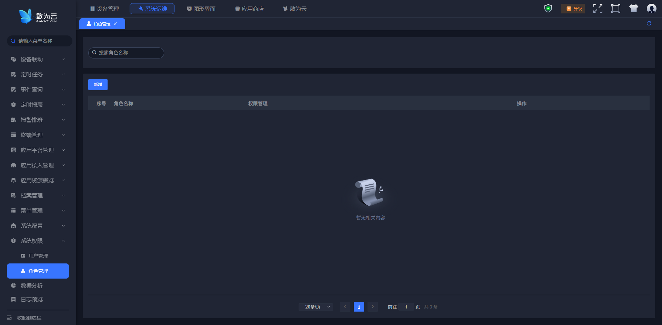Expand the 报警排班 menu chevron
The height and width of the screenshot is (325, 662).
[x=63, y=120]
